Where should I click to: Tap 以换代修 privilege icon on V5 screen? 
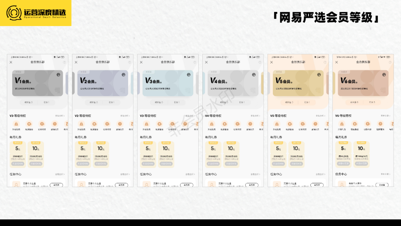303,124
